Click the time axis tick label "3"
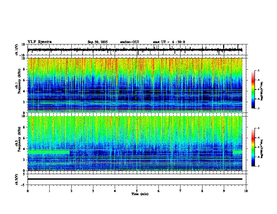The width and height of the screenshot is (277, 214). [93, 191]
